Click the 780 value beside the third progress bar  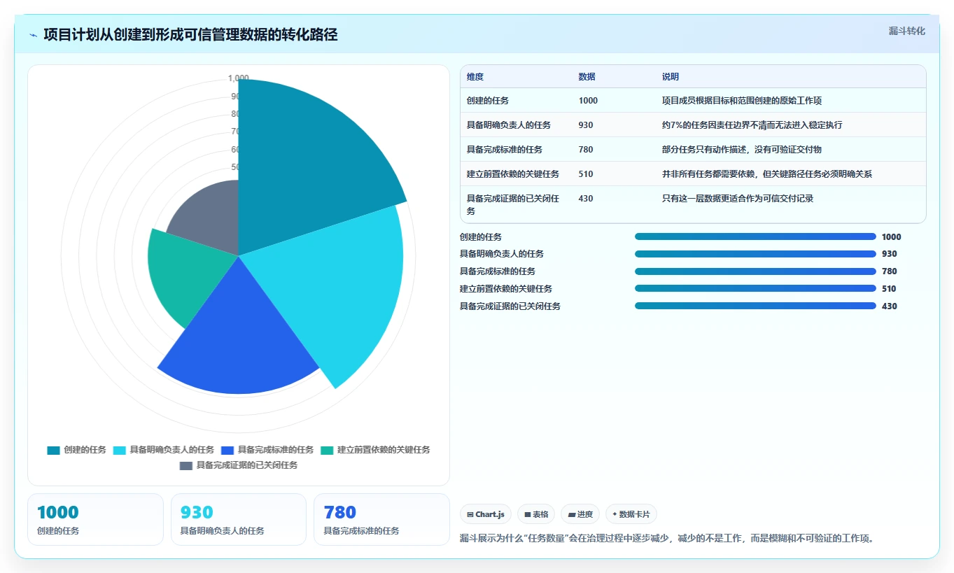point(890,271)
